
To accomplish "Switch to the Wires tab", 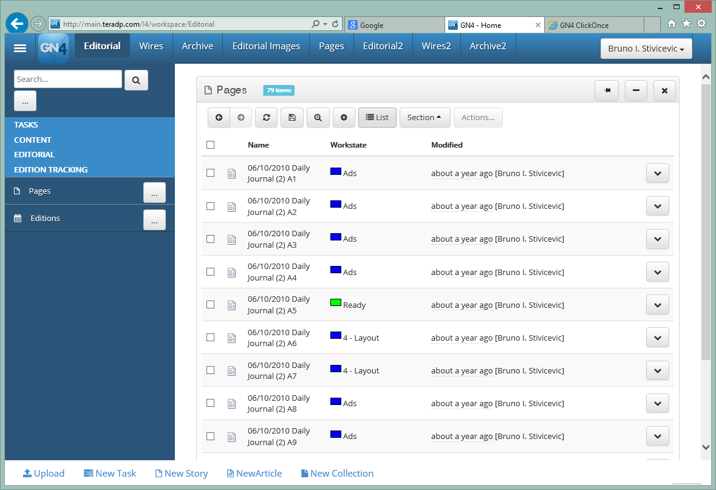I will (151, 46).
